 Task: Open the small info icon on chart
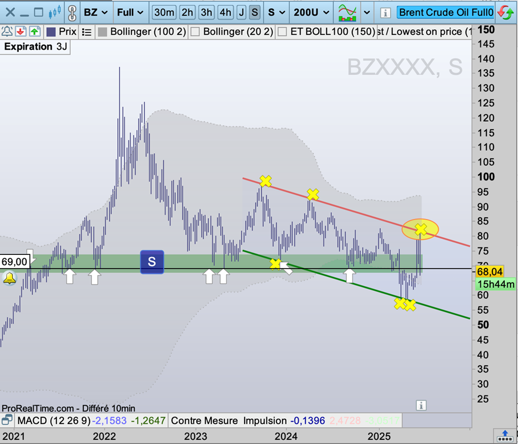[x=421, y=405]
